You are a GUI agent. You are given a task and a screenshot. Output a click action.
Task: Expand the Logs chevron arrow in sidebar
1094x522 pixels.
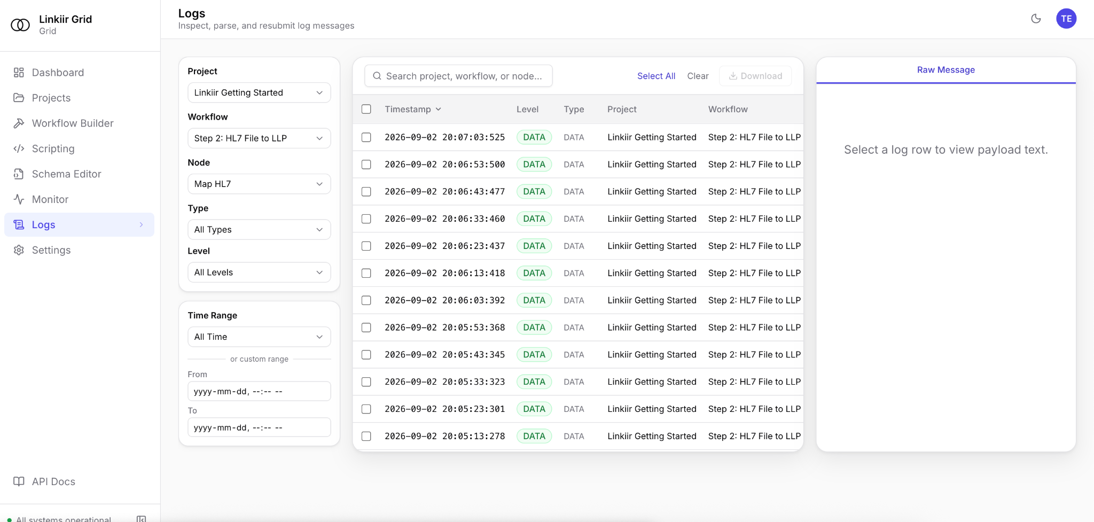(141, 225)
